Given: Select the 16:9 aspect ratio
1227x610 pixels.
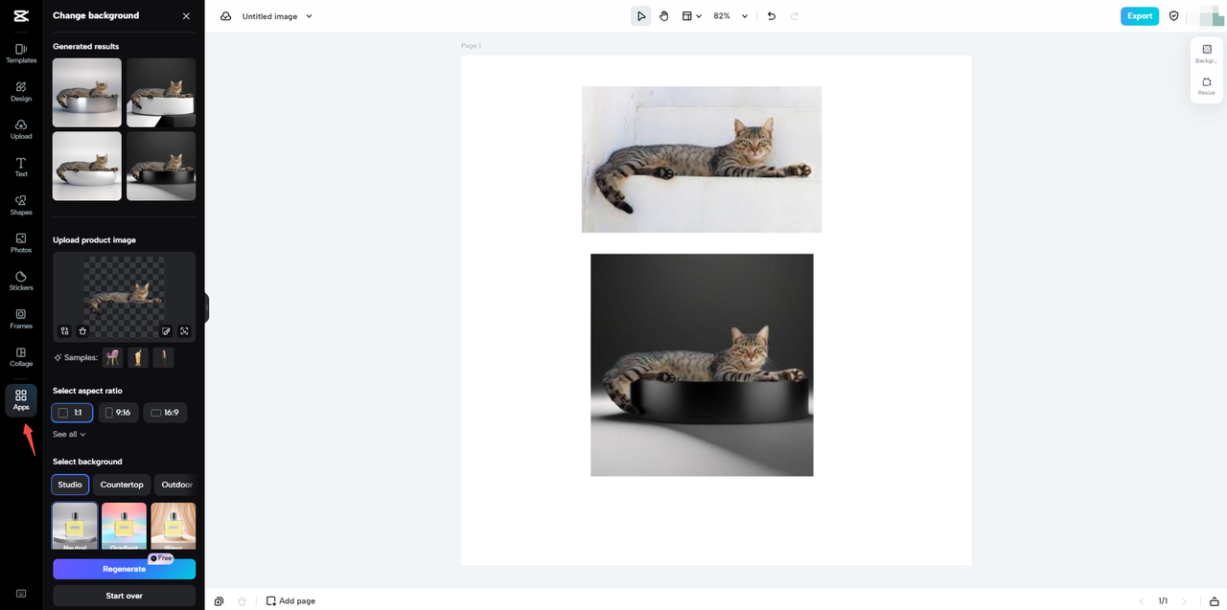Looking at the screenshot, I should [165, 413].
